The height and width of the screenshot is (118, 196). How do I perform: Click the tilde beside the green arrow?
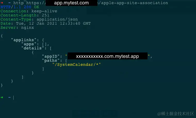point(10,97)
